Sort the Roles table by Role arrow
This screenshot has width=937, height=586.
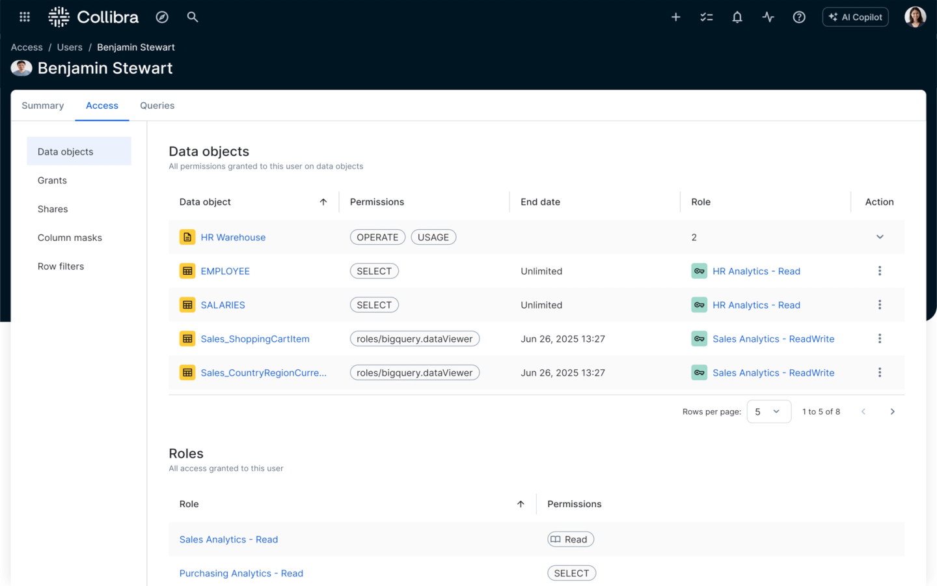(x=521, y=504)
